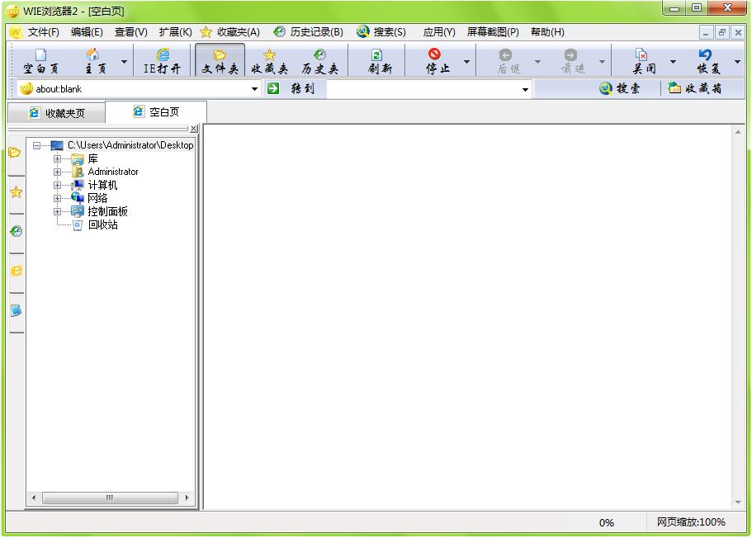Restore the inner document window button

pos(721,33)
